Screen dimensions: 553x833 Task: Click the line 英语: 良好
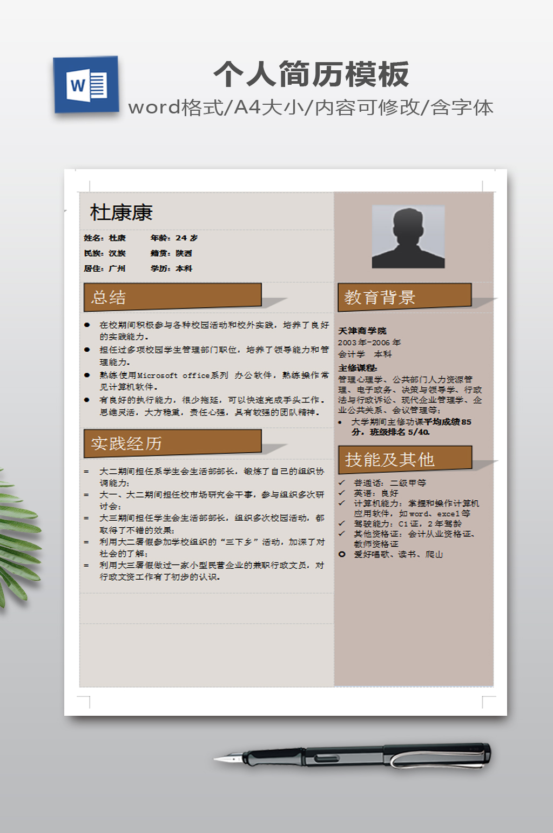point(376,493)
